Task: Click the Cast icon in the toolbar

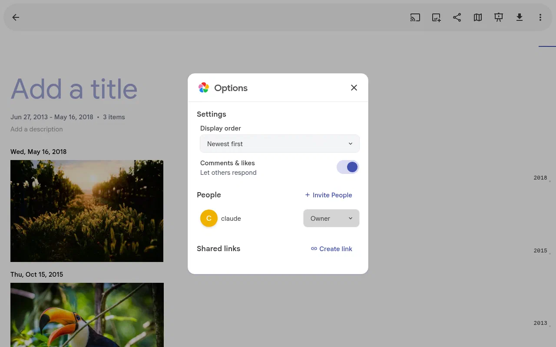Action: point(415,17)
